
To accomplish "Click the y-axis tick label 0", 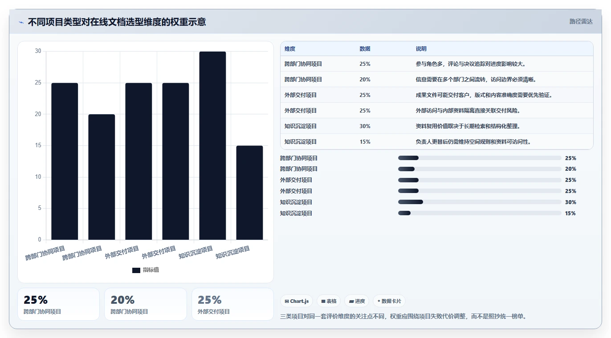I will point(40,240).
